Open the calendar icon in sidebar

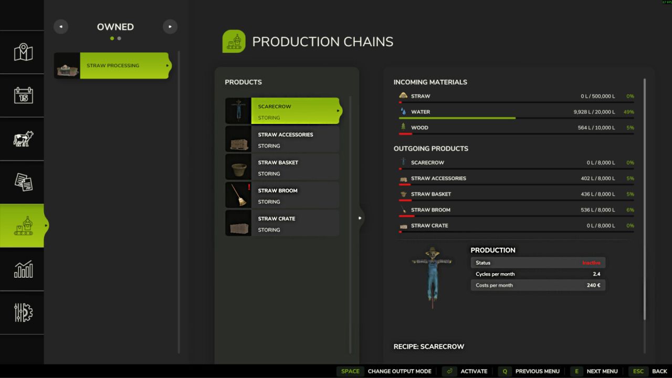[23, 96]
